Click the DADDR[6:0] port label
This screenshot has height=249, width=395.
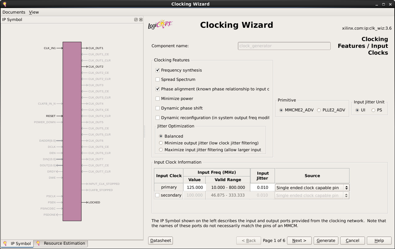pyautogui.click(x=48, y=141)
